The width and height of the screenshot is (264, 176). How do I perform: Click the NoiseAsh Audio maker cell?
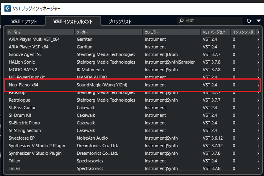(92, 138)
